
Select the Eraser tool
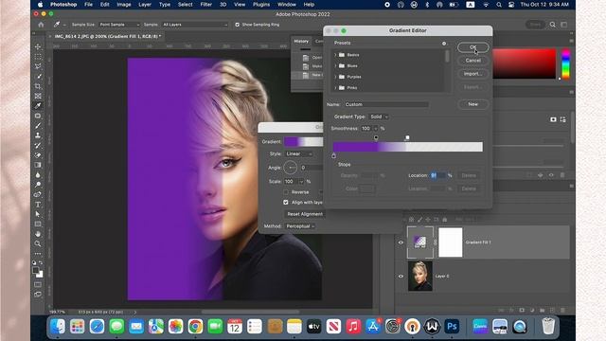[38, 155]
